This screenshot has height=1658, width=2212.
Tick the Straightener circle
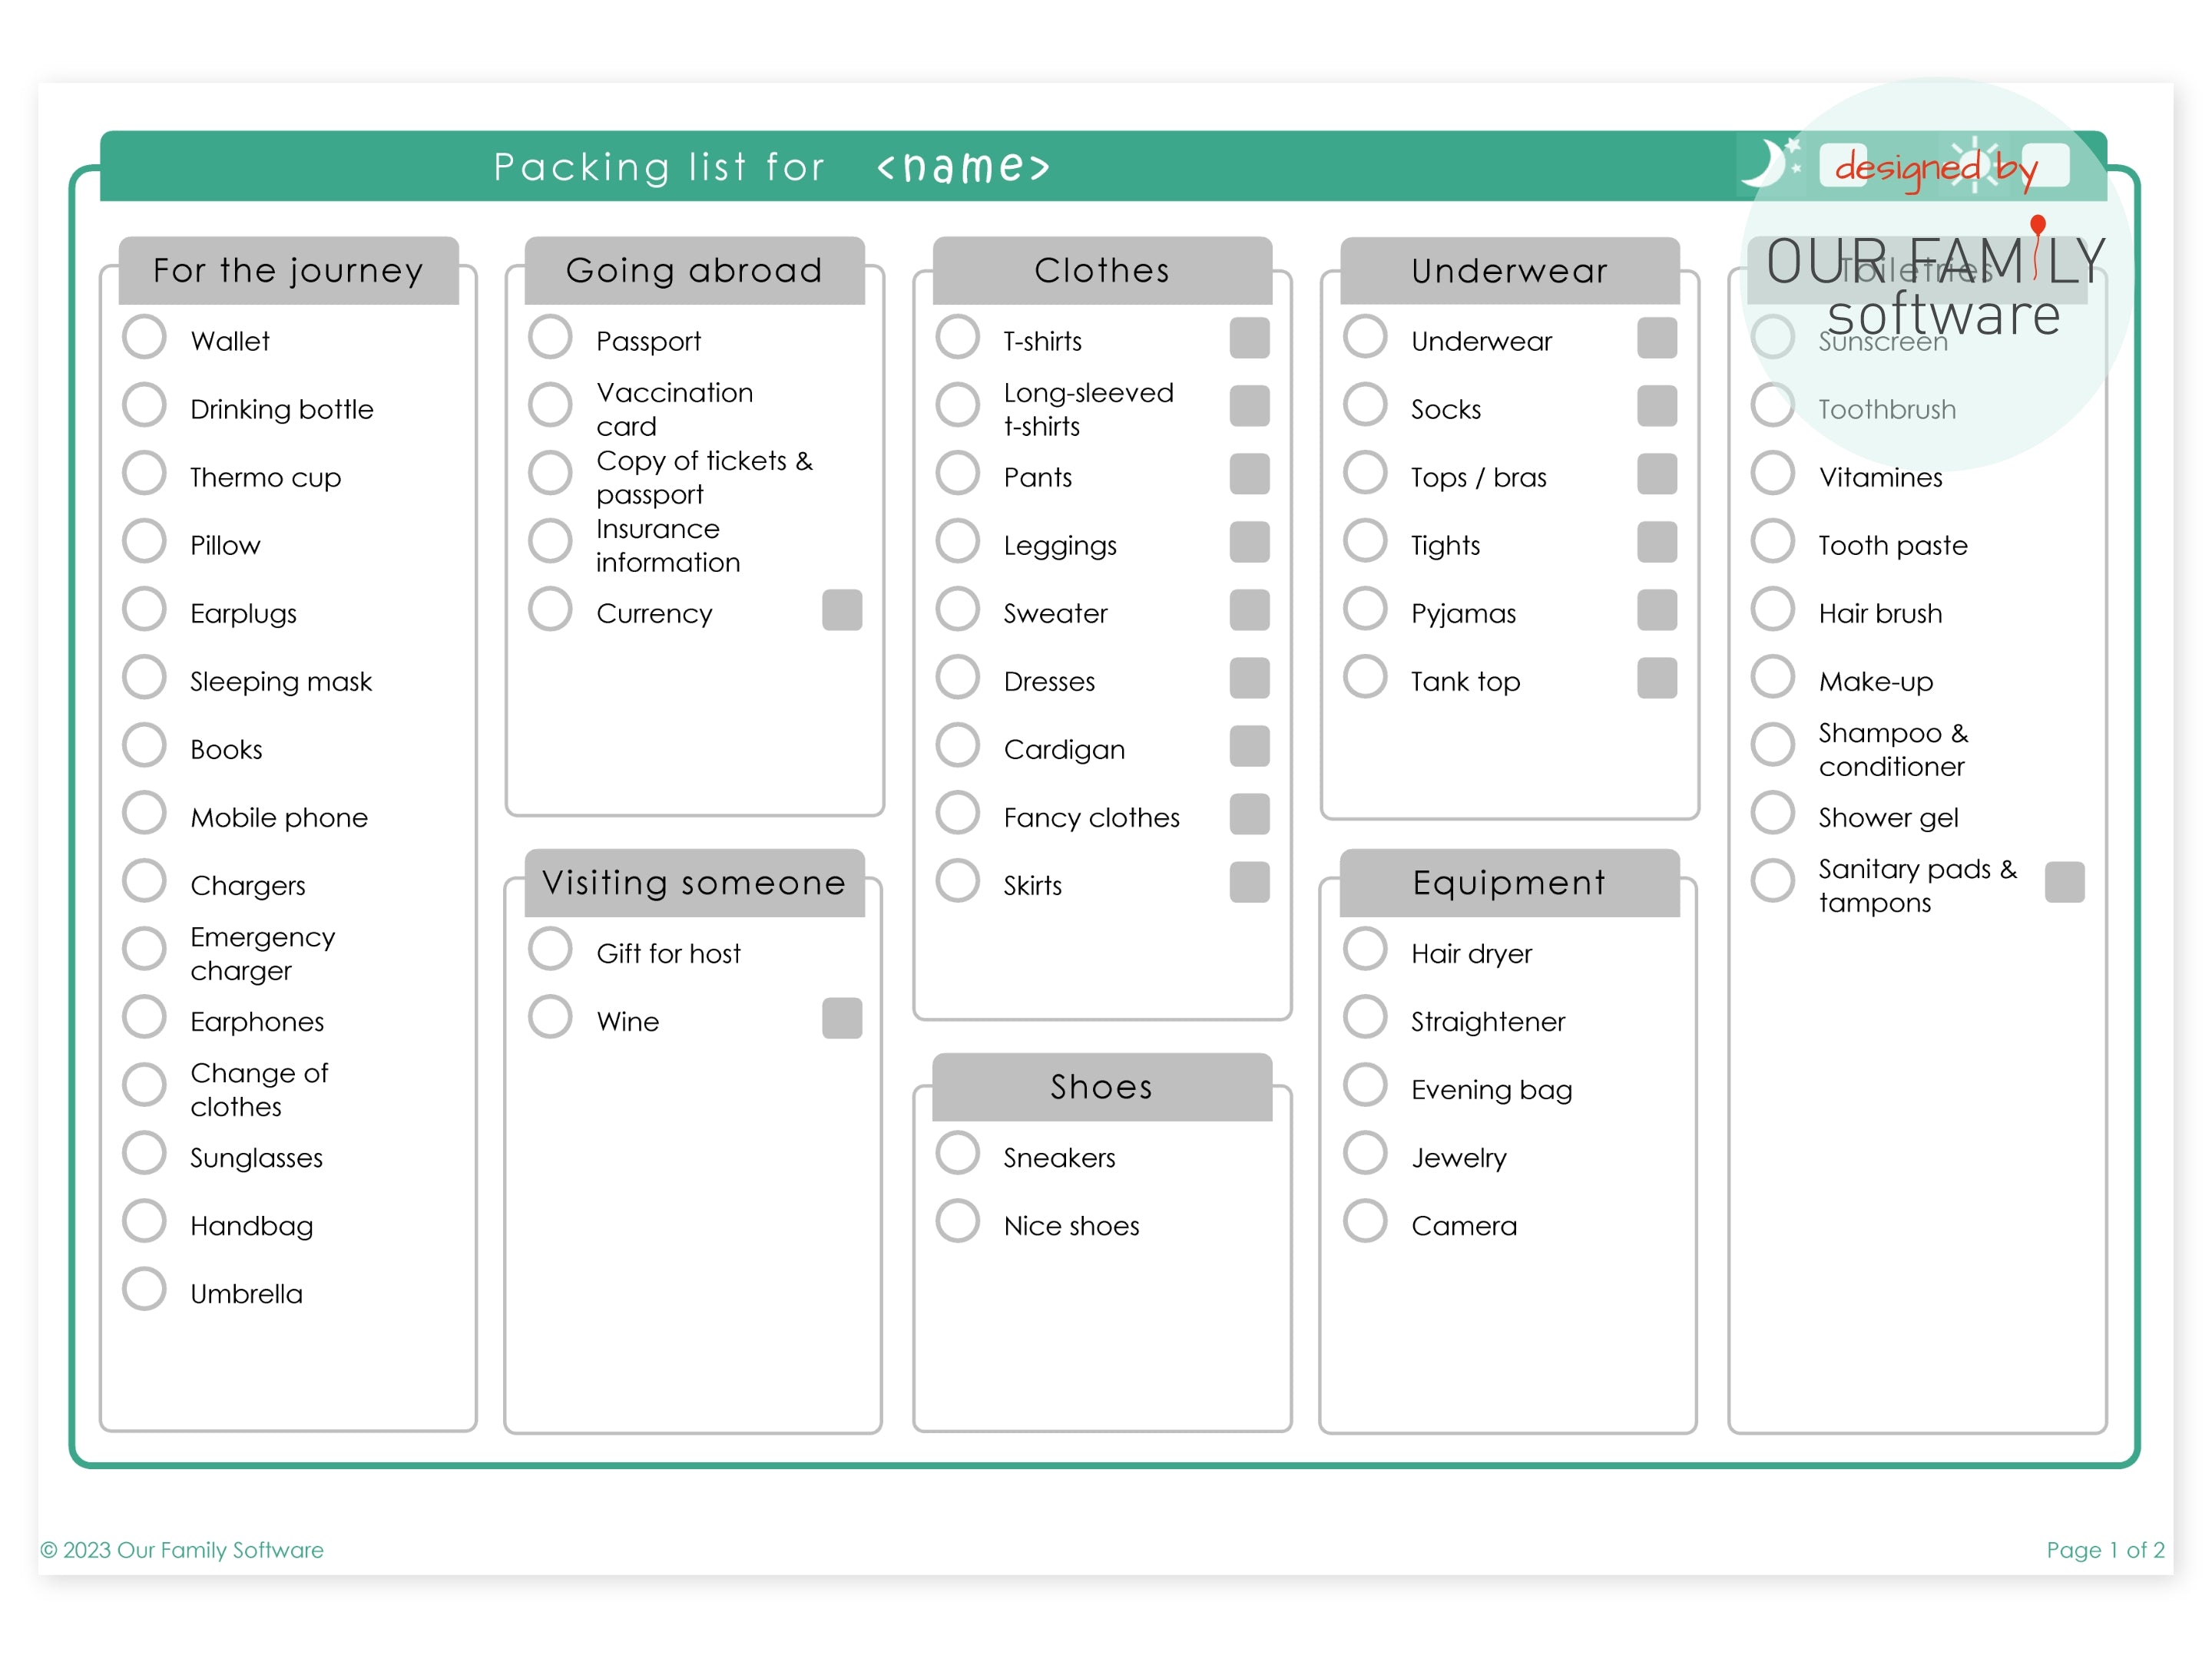1365,1017
